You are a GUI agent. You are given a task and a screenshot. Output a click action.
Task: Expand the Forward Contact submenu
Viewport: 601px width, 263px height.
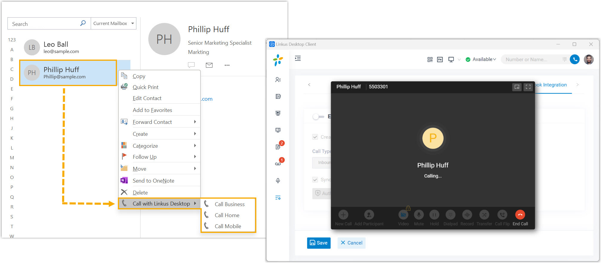click(x=160, y=122)
